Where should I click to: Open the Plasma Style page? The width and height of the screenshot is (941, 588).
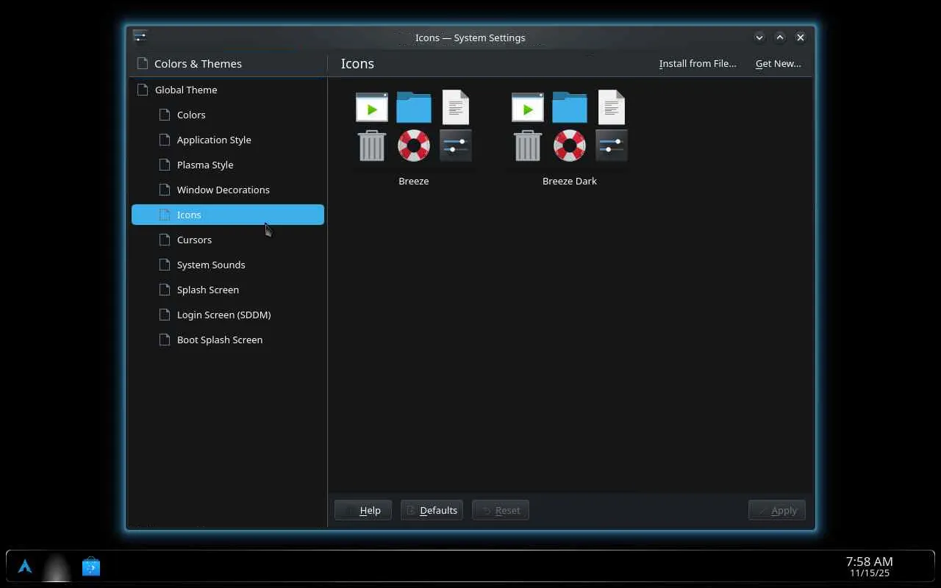(x=228, y=165)
